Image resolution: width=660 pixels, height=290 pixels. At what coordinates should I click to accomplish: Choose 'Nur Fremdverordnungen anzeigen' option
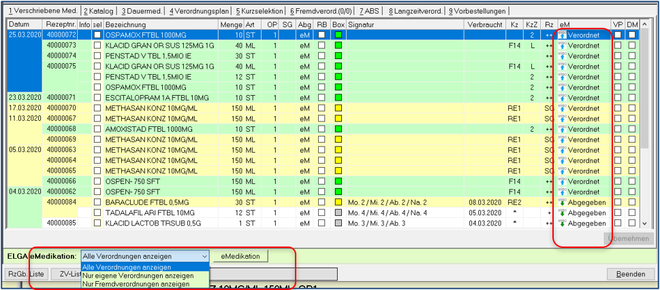[145, 284]
